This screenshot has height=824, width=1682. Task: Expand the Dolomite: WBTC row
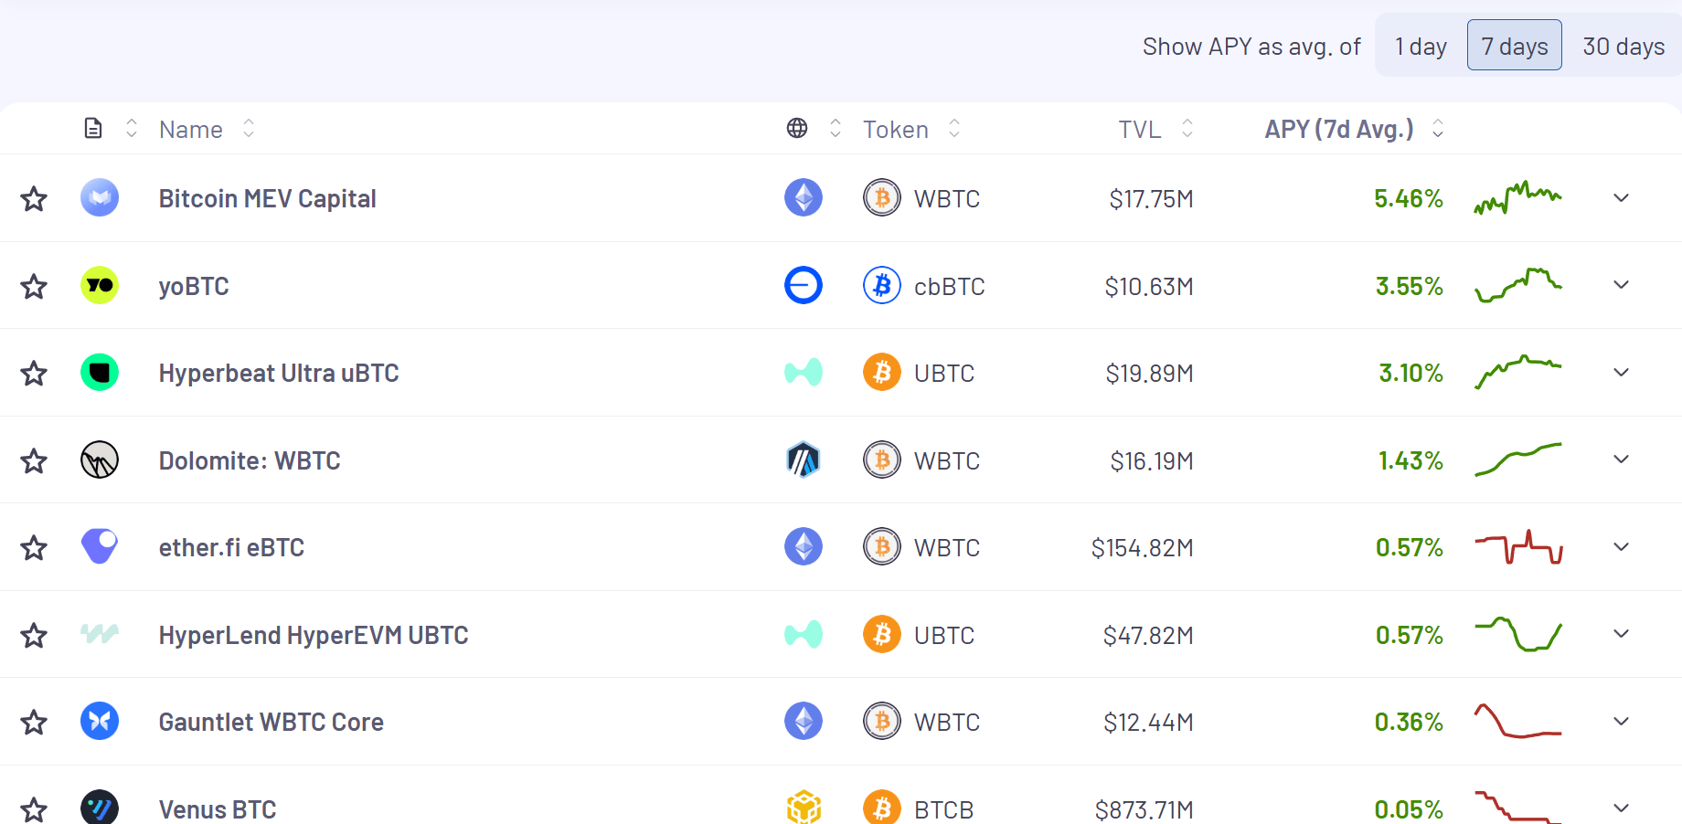pyautogui.click(x=1622, y=459)
